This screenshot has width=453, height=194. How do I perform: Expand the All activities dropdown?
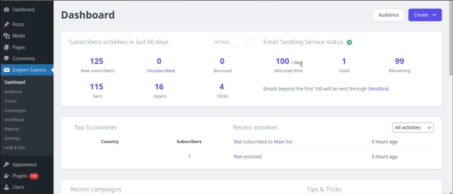coord(413,127)
